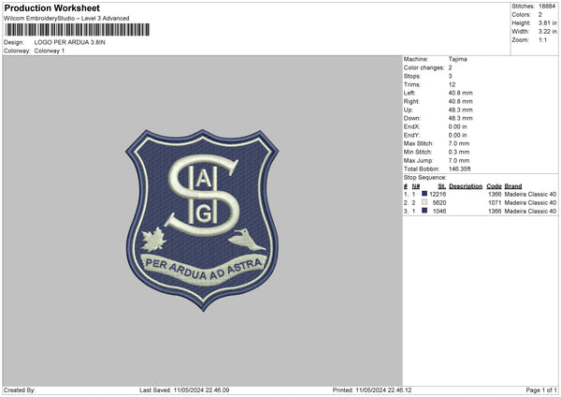Click the Description column header

click(x=466, y=186)
